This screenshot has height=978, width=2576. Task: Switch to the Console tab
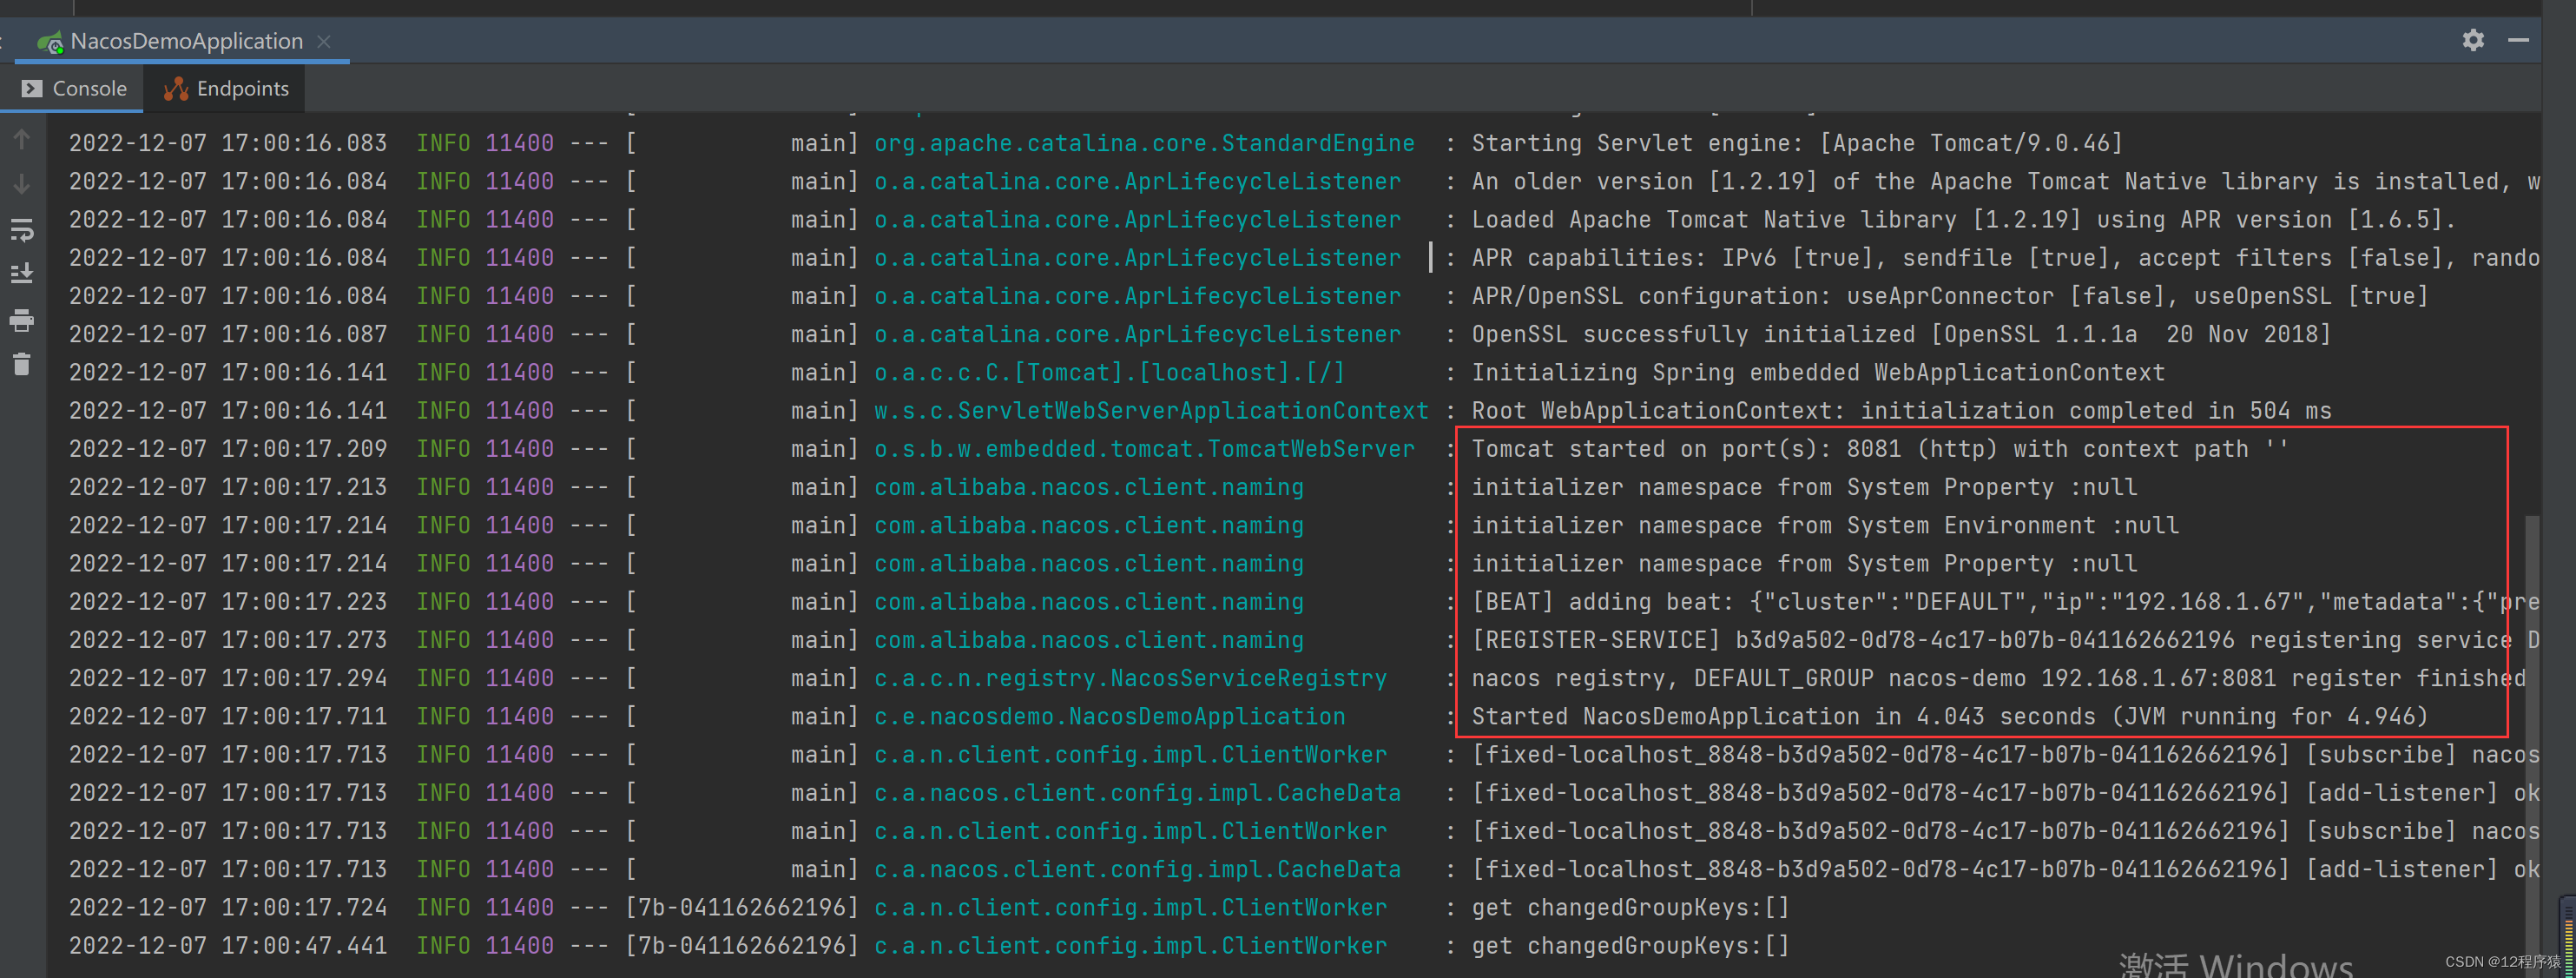[x=74, y=88]
